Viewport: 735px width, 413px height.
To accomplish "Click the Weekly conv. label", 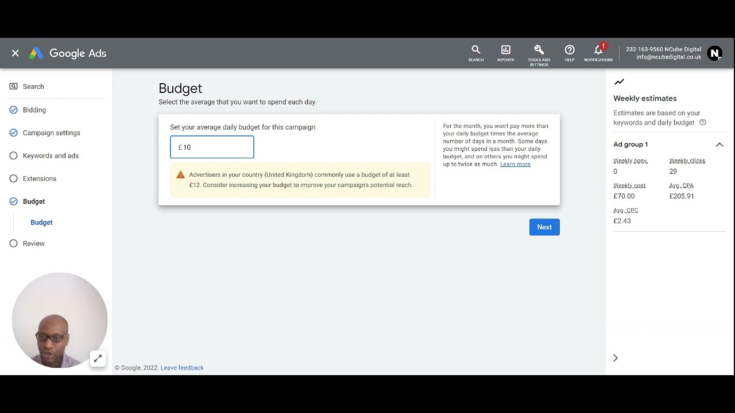I will [630, 161].
